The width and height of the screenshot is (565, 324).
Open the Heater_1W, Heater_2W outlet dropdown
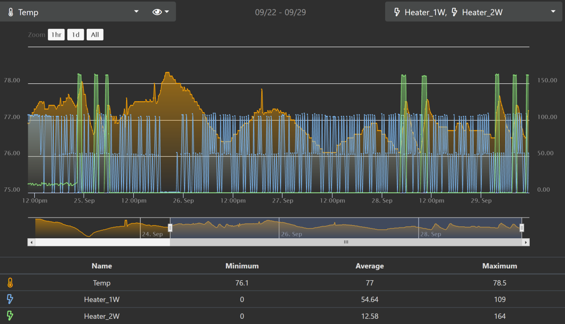coord(553,12)
